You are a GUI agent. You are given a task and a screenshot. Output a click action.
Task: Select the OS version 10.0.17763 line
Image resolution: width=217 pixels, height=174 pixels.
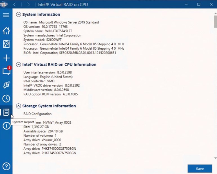coord(45,27)
